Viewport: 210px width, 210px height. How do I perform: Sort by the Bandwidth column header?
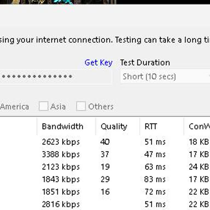63,126
